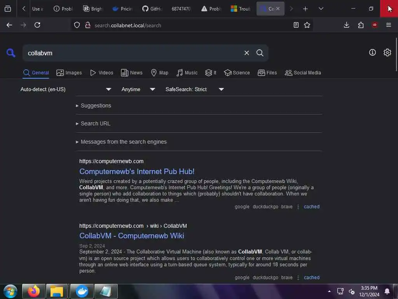Viewport: 398px width, 299px height.
Task: Submit search with magnifier button
Action: click(x=260, y=53)
